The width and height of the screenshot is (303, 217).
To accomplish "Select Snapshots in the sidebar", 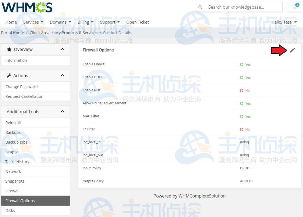I will click(x=15, y=181).
